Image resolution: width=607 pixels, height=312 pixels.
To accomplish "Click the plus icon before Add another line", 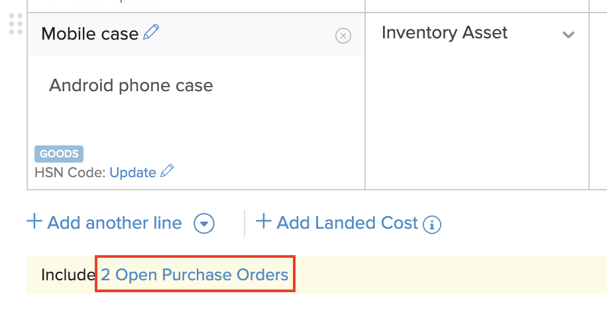I will [34, 221].
